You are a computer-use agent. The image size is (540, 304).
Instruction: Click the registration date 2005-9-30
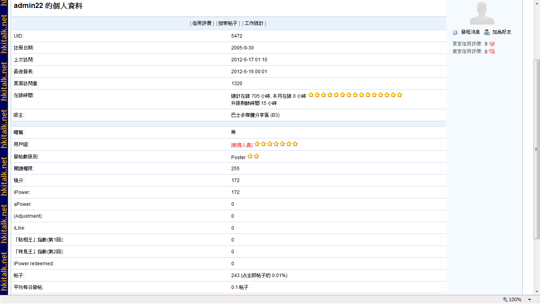coord(242,48)
